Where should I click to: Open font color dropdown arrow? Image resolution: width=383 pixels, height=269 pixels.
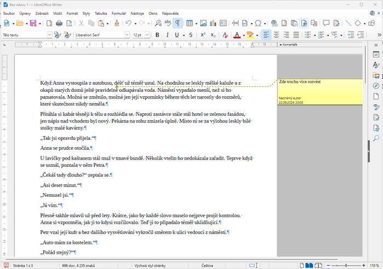click(244, 36)
